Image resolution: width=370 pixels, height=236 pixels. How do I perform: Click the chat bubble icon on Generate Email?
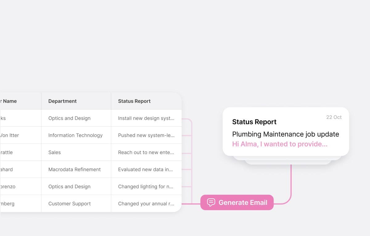point(211,202)
